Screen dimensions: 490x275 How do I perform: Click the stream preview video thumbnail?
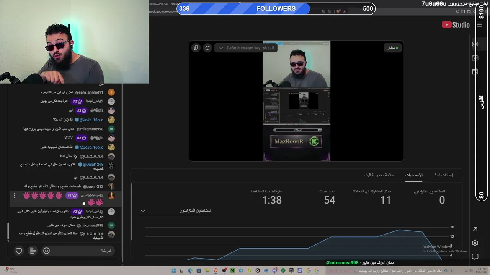point(296,101)
